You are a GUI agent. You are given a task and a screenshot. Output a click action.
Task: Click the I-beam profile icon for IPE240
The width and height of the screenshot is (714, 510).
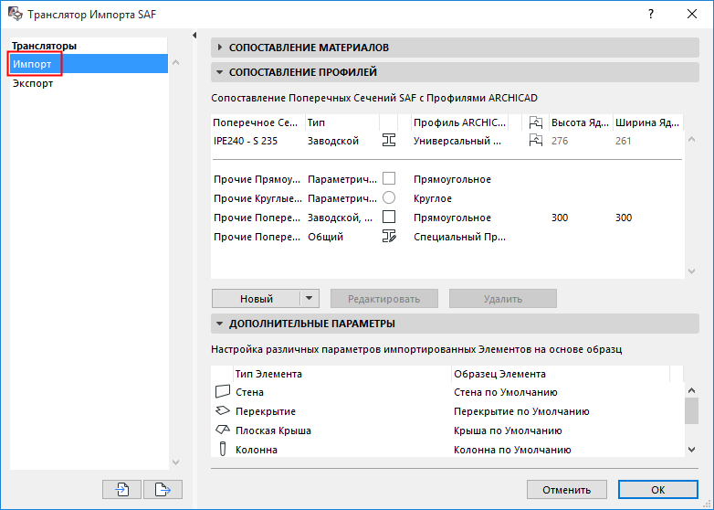pos(389,141)
